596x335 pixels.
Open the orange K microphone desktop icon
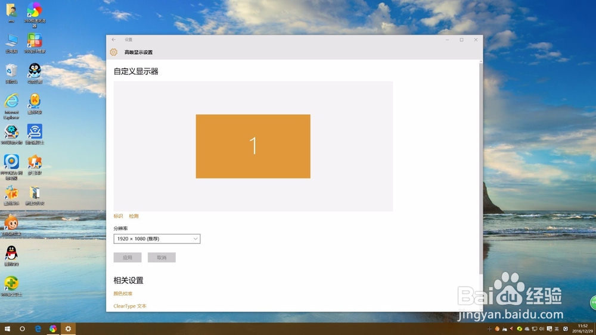click(x=35, y=104)
